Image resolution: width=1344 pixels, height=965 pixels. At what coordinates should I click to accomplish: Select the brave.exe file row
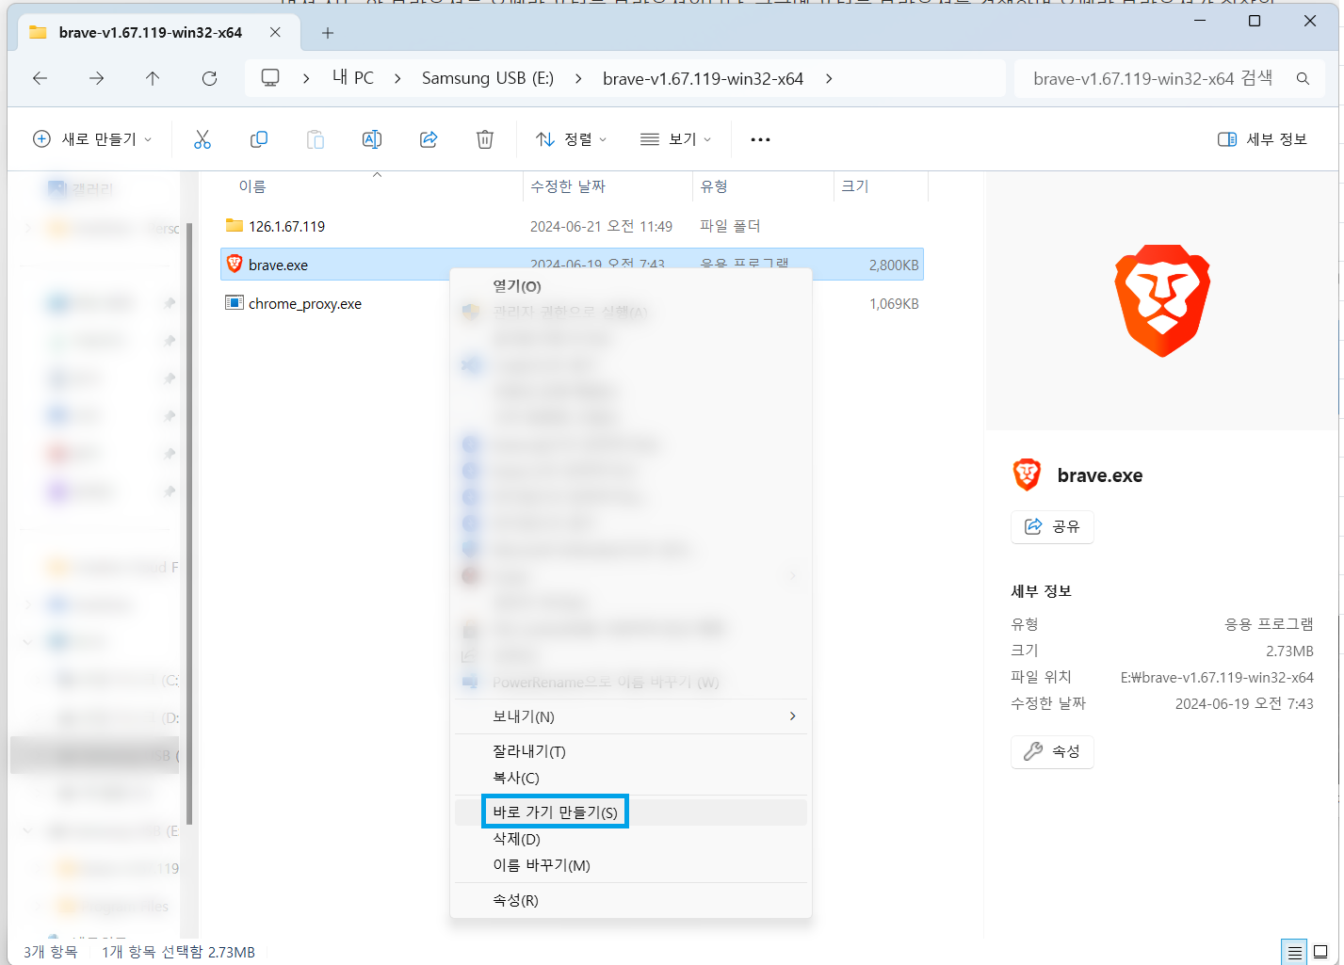[x=572, y=265]
